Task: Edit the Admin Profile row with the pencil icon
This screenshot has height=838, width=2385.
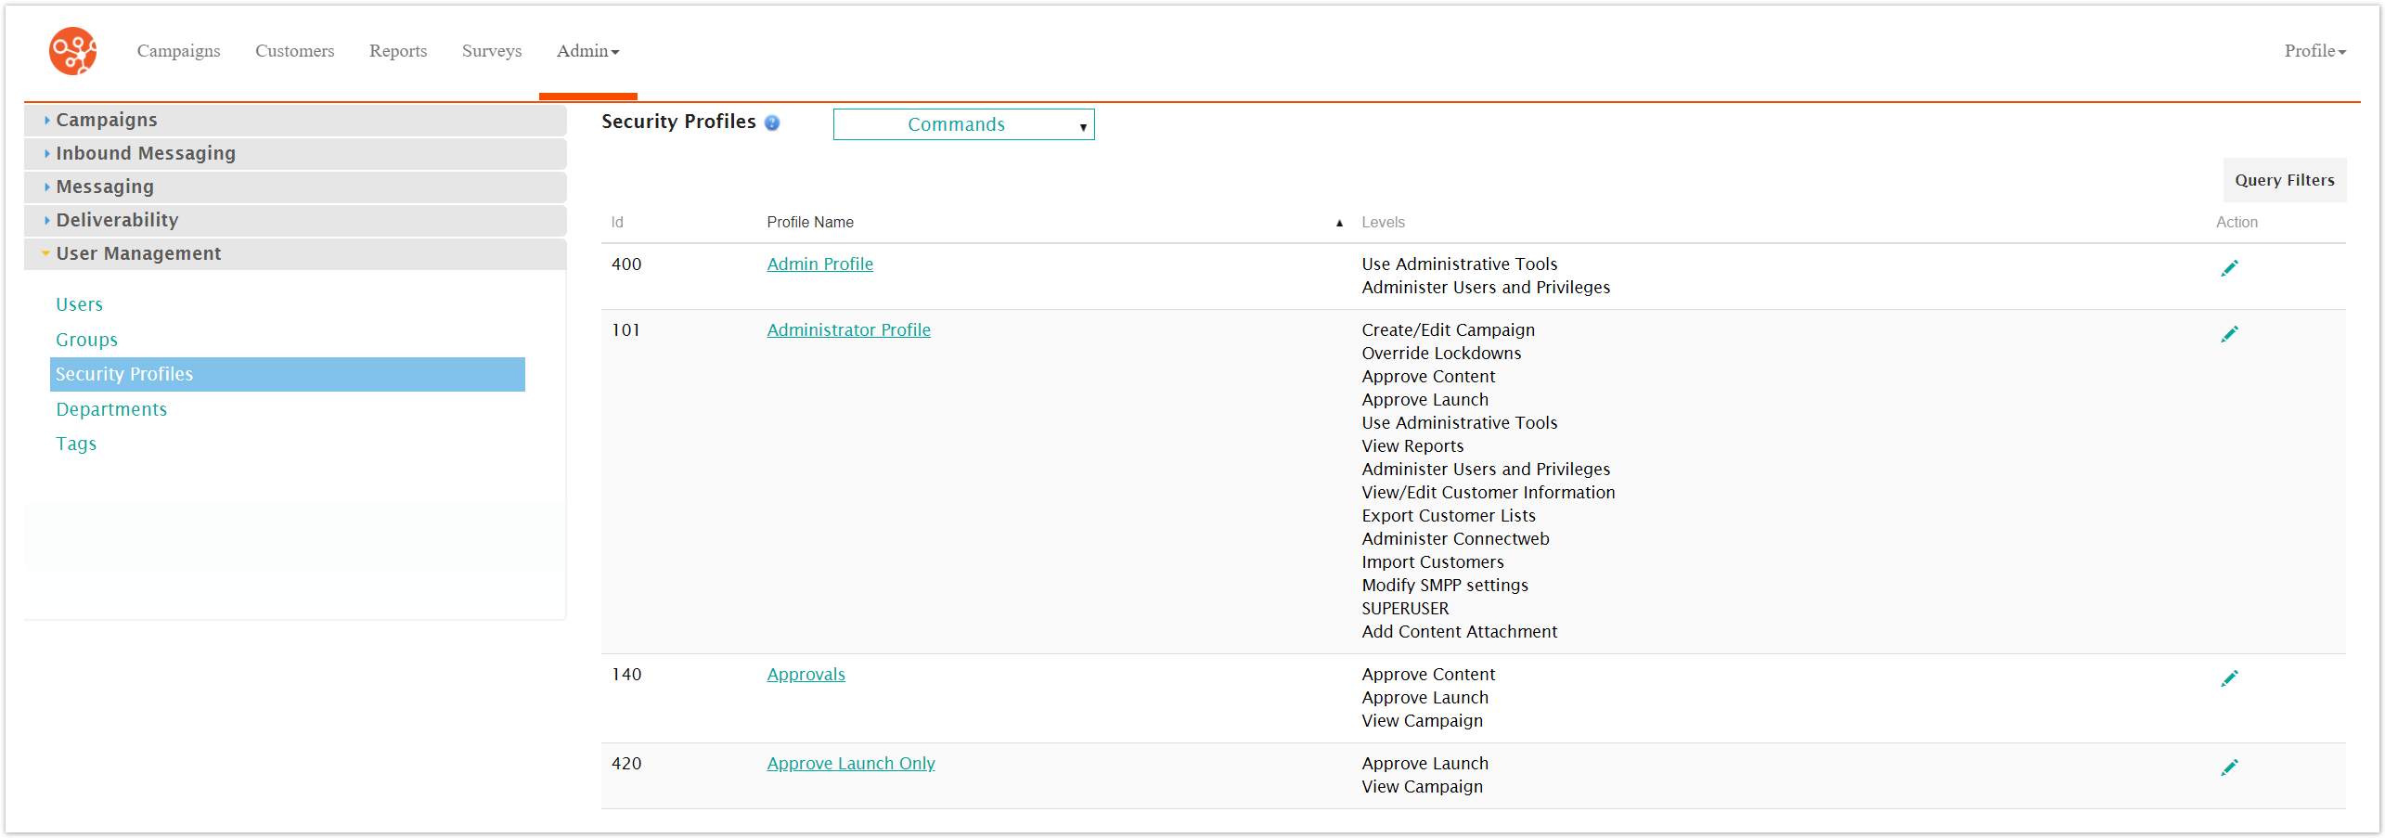Action: coord(2231,267)
